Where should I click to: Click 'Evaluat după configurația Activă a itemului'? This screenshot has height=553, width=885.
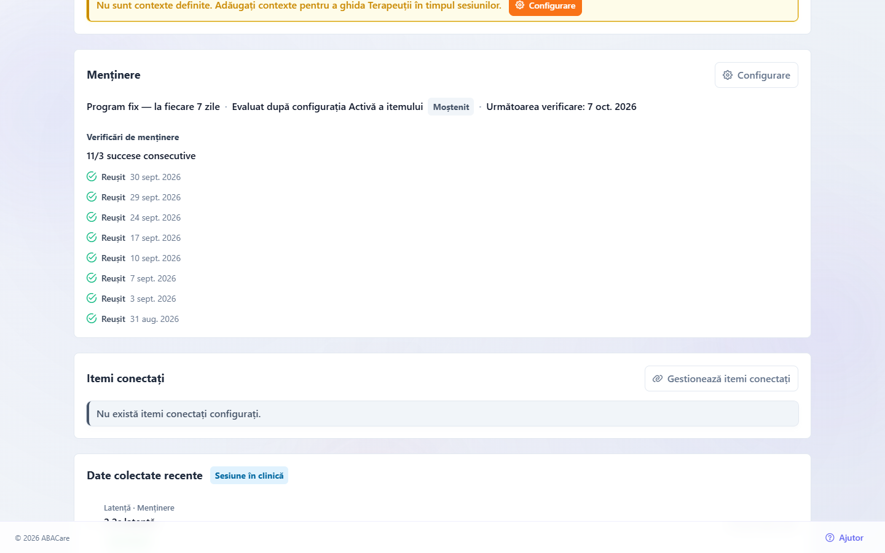328,107
